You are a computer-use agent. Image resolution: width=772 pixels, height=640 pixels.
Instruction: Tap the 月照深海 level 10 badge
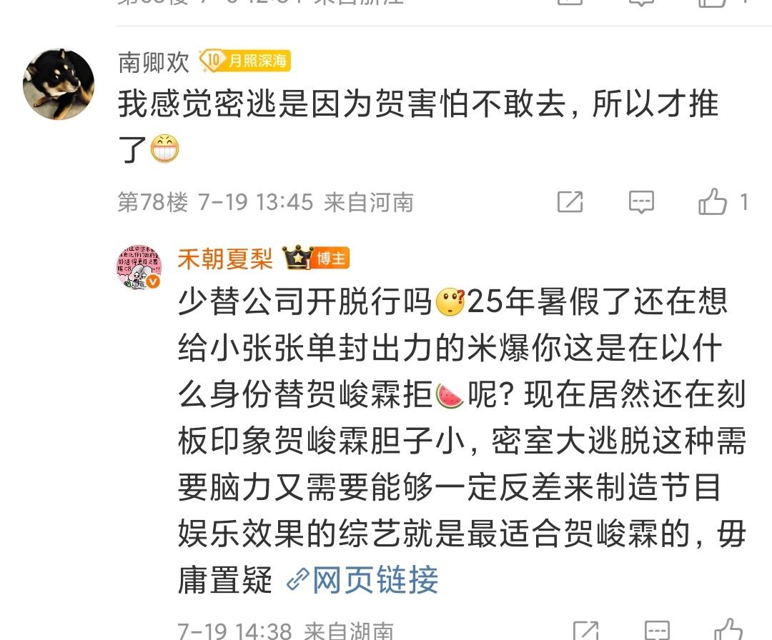click(x=244, y=61)
